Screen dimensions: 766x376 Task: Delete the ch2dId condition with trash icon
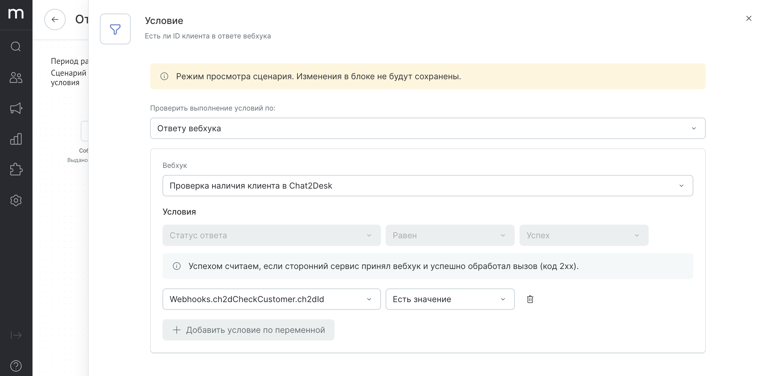(x=530, y=299)
